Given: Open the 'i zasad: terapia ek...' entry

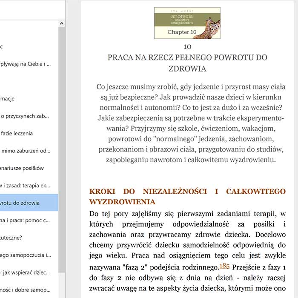Looking at the screenshot, I should 26,185.
